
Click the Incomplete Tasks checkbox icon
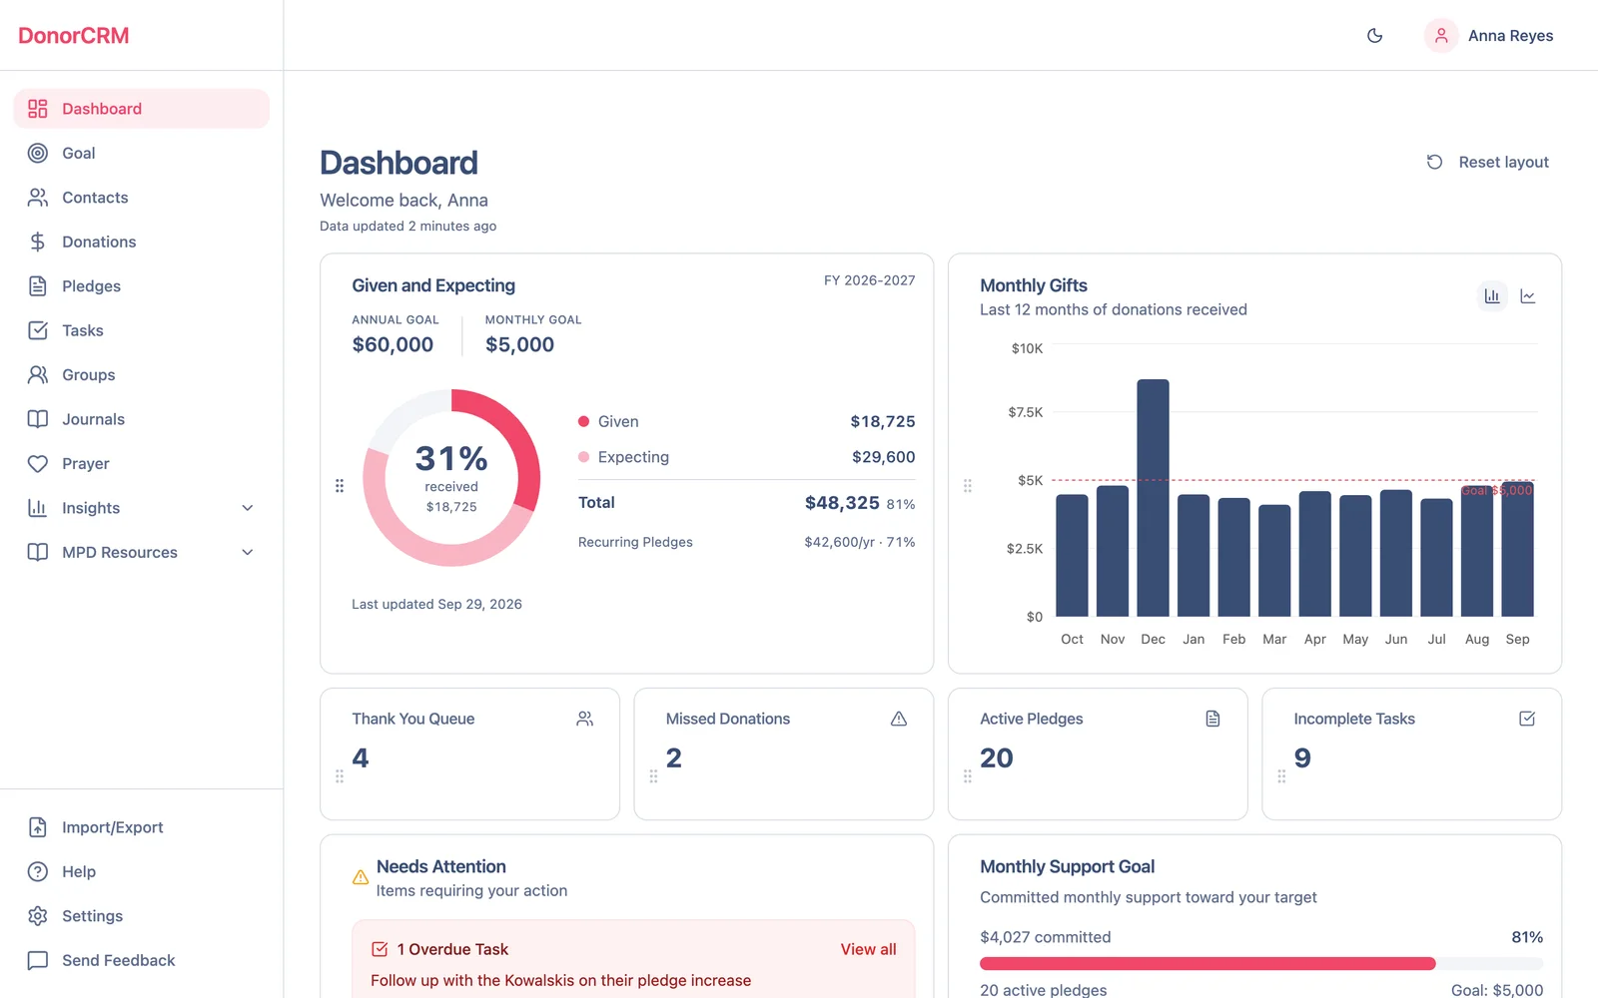coord(1527,719)
